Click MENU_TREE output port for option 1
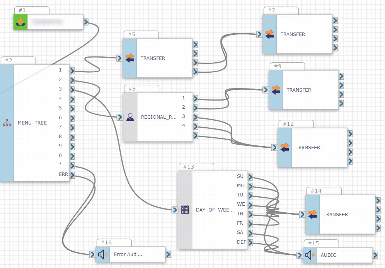The image size is (385, 268). 72,70
